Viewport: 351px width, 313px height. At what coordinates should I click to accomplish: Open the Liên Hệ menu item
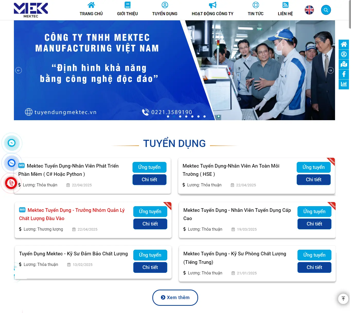[285, 14]
